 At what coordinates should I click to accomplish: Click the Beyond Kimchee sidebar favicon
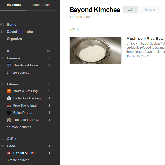tap(9, 153)
